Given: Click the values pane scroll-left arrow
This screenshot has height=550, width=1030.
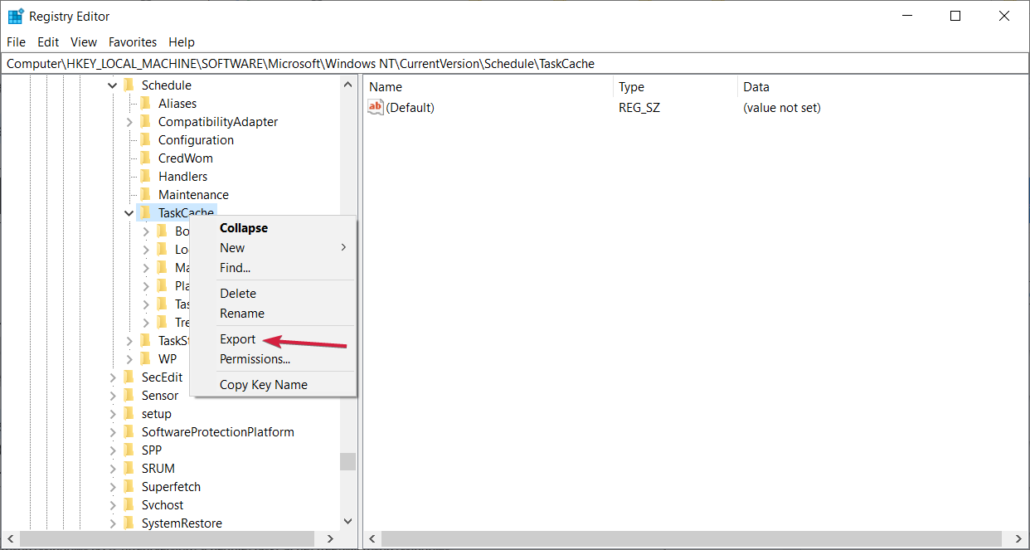Looking at the screenshot, I should click(x=372, y=539).
